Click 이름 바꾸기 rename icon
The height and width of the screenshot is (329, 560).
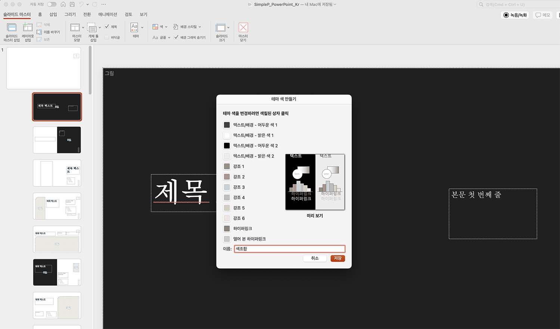click(39, 32)
